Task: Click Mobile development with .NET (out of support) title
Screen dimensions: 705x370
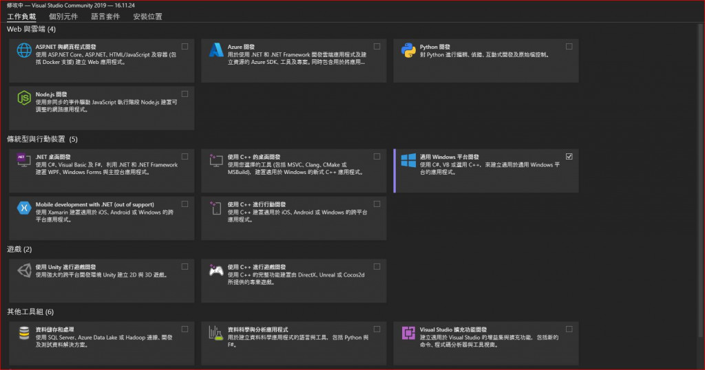Action: (x=95, y=204)
